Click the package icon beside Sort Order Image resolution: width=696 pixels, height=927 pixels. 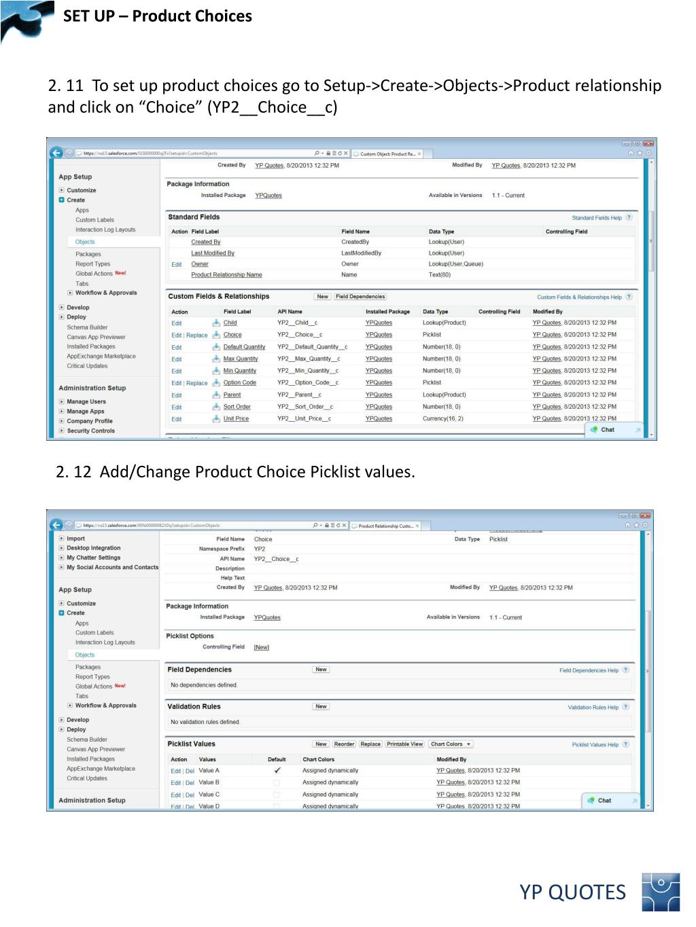[216, 407]
